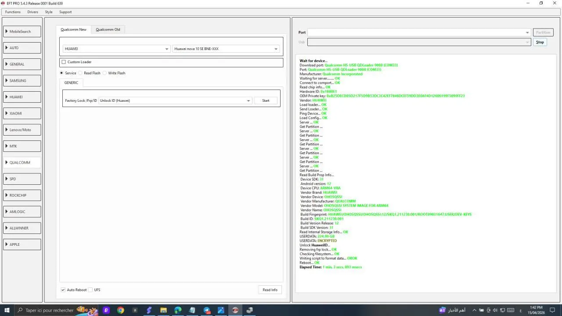Open File Explorer from the taskbar
Viewport: 562px width, 316px height.
click(163, 310)
